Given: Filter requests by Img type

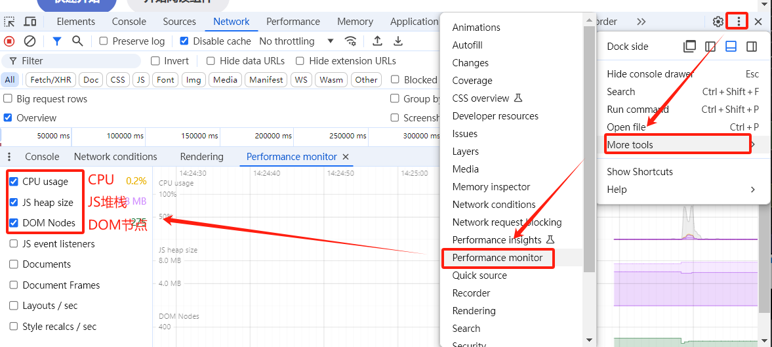Looking at the screenshot, I should [x=193, y=80].
